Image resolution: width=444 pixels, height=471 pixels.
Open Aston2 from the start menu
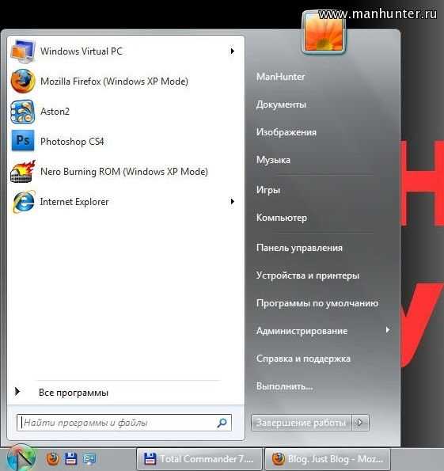click(x=125, y=112)
